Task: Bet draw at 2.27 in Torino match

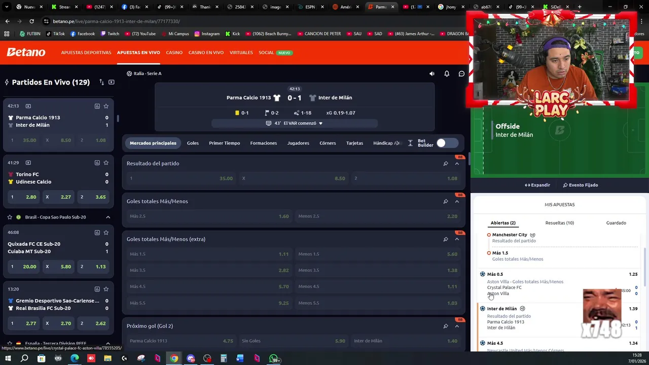Action: 59,197
